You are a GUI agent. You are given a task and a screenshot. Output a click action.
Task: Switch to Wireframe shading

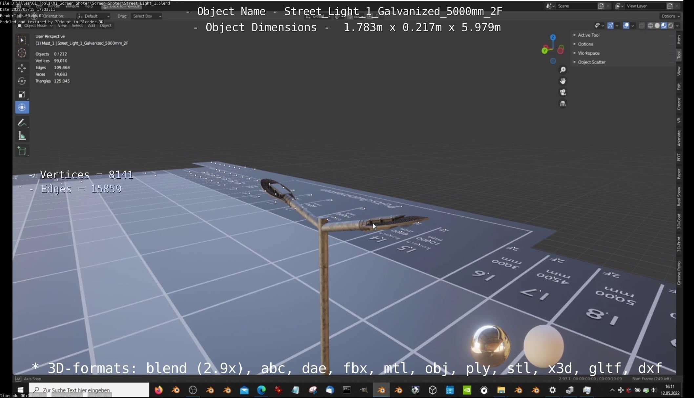click(x=650, y=26)
